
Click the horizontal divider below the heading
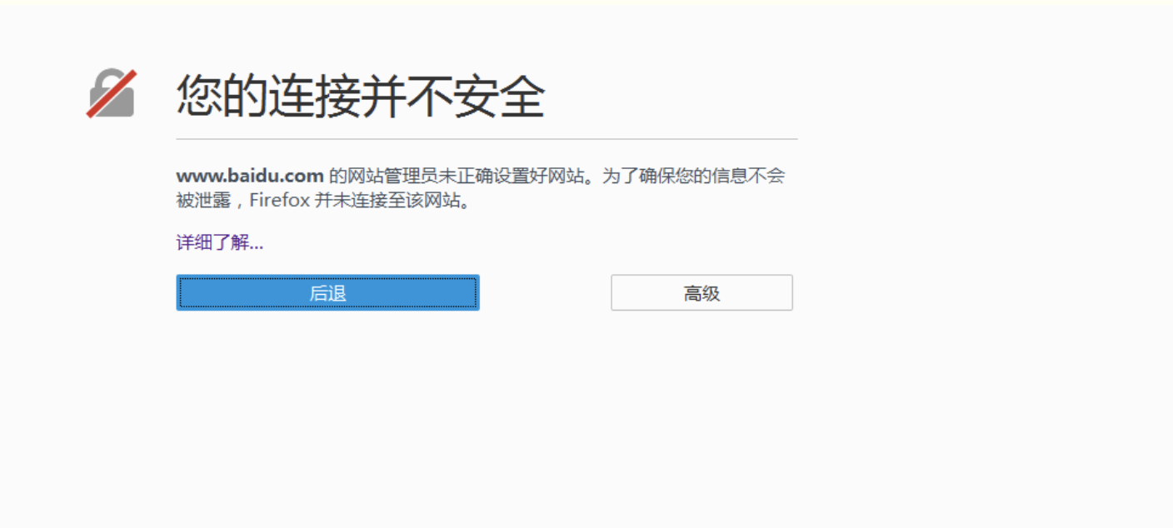pyautogui.click(x=487, y=139)
